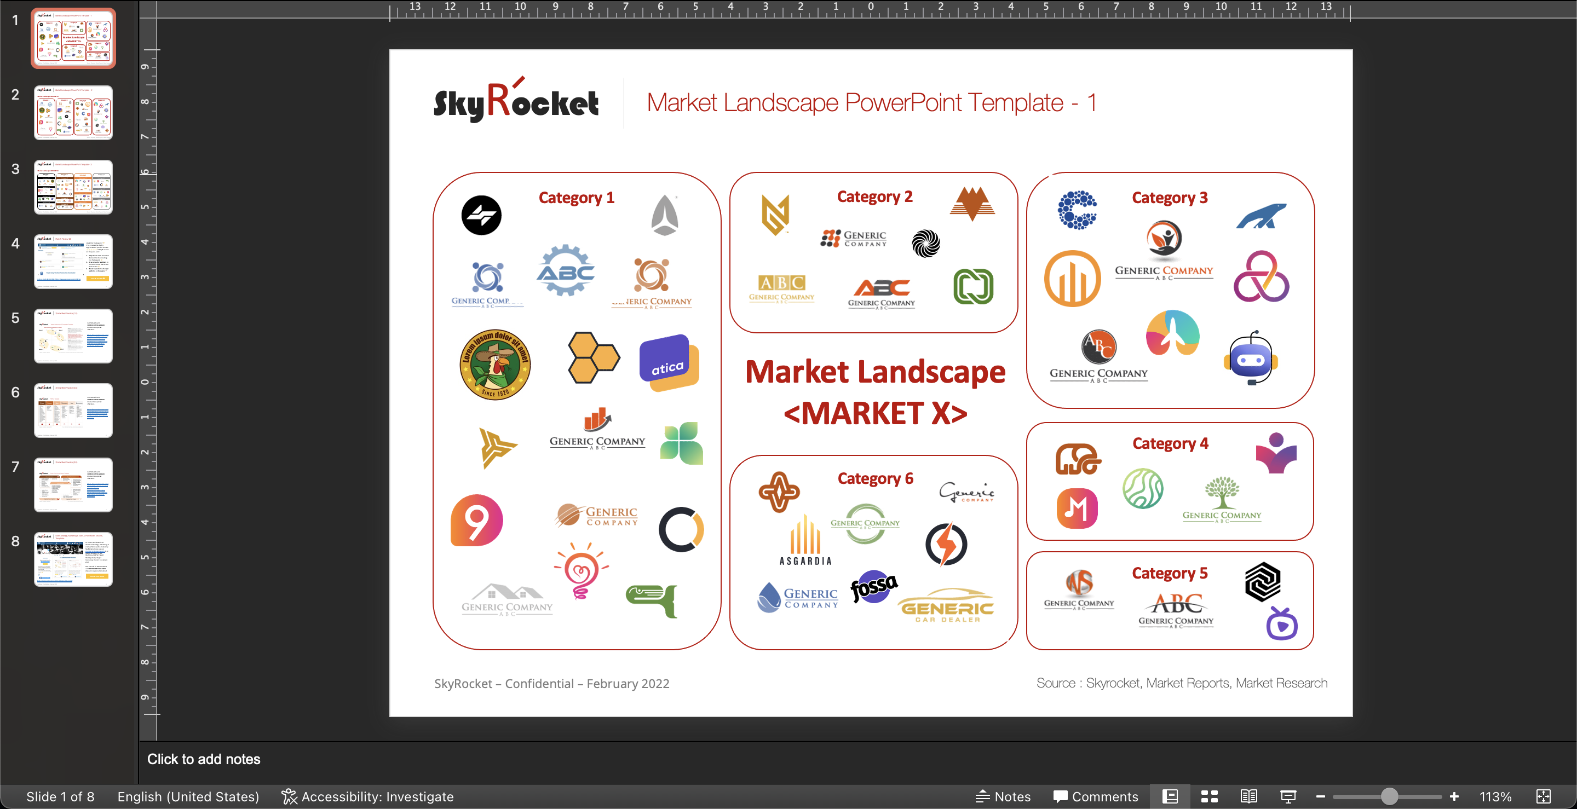Select the blue dotted C logo
The image size is (1577, 809).
(1078, 210)
